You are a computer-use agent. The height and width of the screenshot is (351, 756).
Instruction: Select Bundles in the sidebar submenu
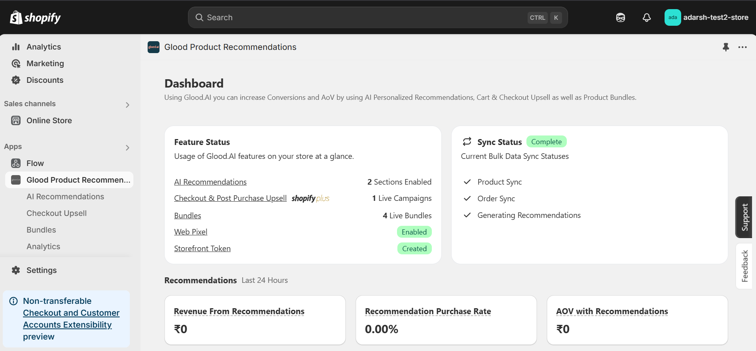tap(41, 230)
